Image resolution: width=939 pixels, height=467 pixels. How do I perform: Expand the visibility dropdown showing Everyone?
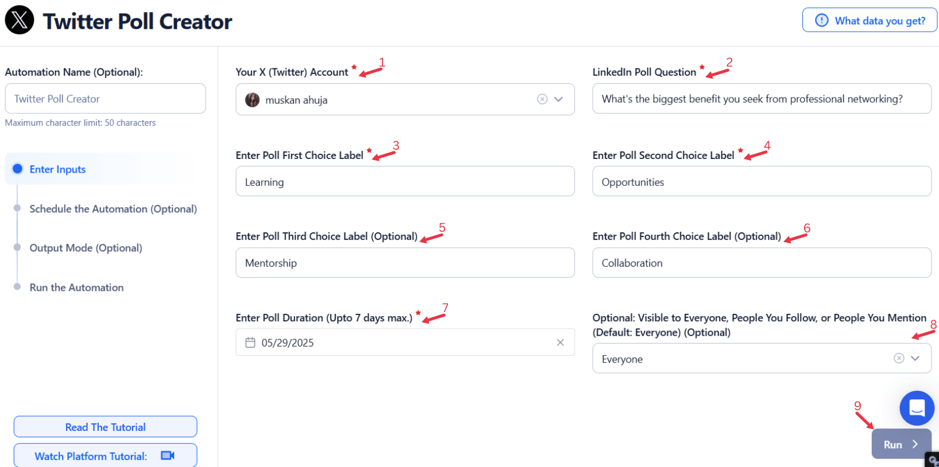pos(915,359)
